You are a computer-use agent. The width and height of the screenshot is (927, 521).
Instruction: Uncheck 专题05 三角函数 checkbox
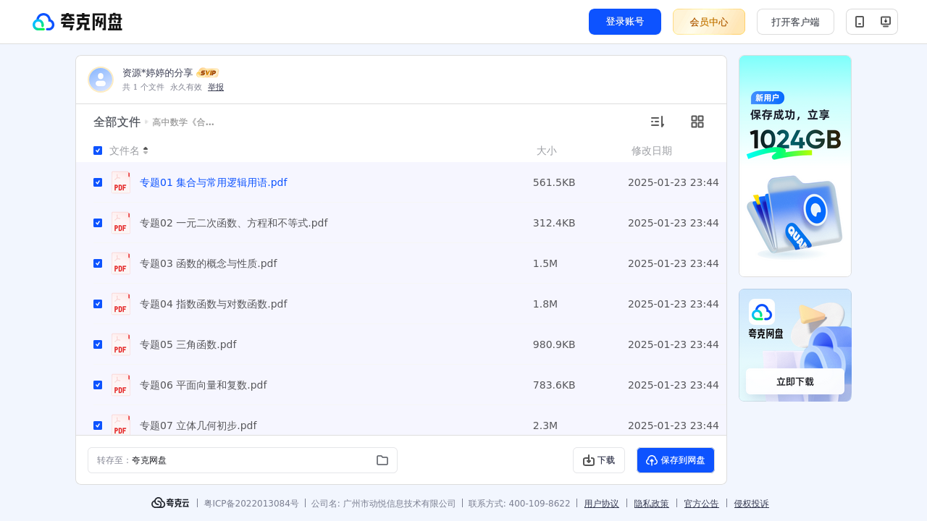[x=98, y=344]
